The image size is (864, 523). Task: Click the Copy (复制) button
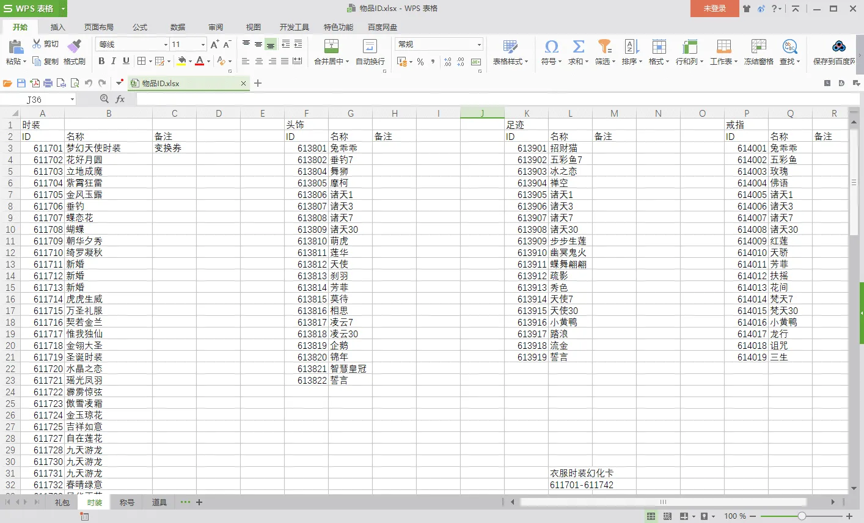(x=46, y=62)
